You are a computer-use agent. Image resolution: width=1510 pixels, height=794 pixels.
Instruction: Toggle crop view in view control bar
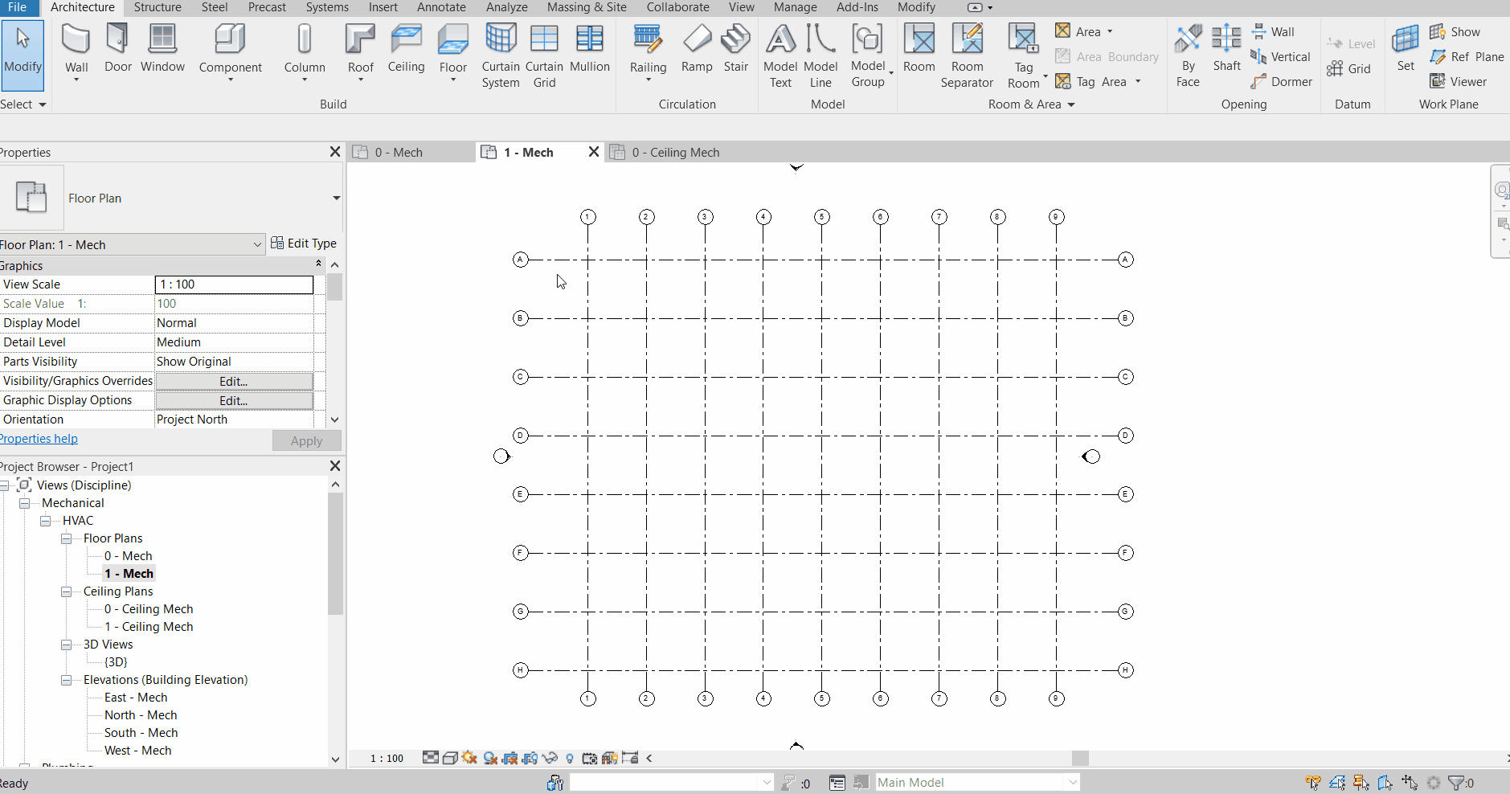click(509, 758)
